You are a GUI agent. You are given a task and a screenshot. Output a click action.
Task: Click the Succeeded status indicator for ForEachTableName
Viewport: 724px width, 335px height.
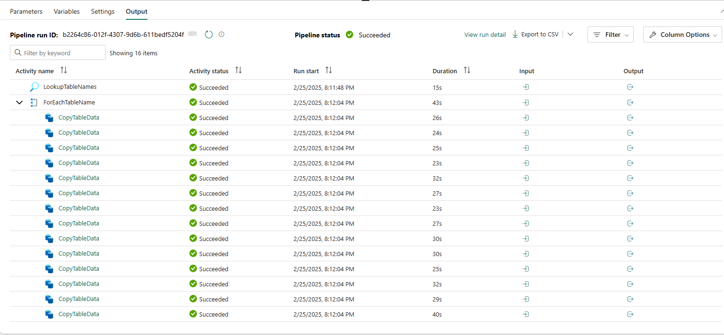coord(193,102)
